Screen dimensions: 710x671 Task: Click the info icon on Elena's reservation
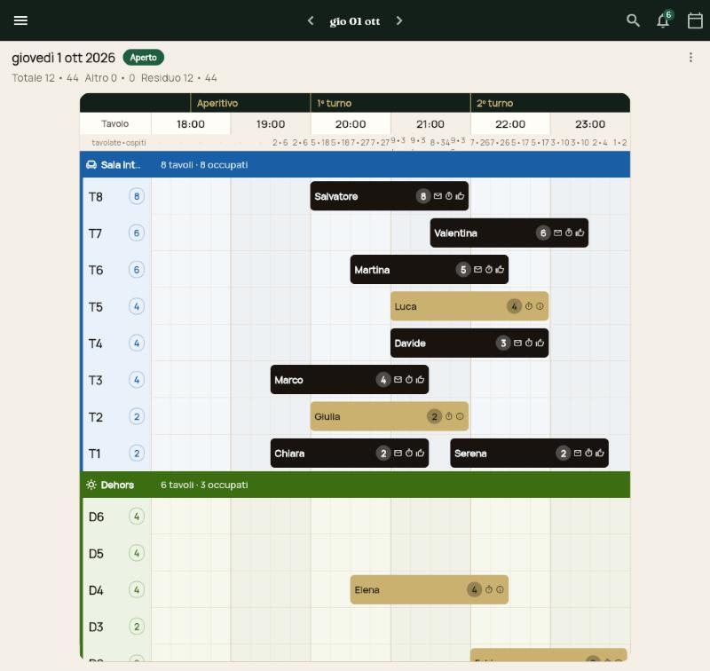[x=500, y=589]
